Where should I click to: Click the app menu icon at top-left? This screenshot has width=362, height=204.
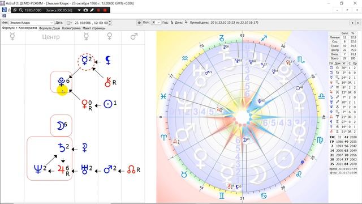click(x=4, y=10)
